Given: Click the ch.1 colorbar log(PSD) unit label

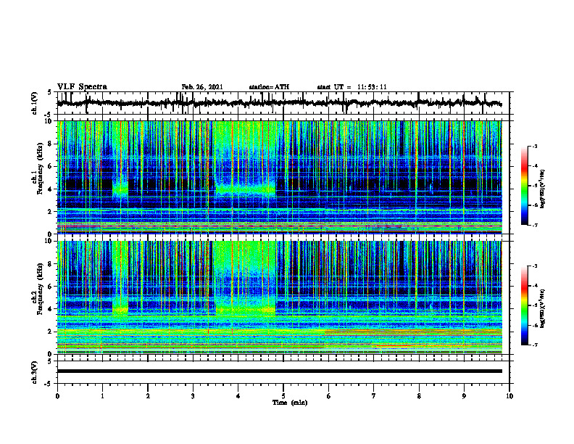Looking at the screenshot, I should [543, 189].
